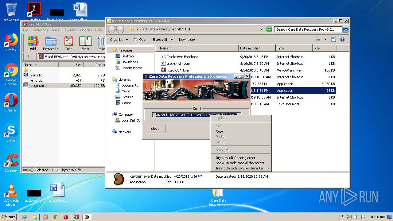The image size is (393, 221).
Task: Click the search magnifier in Explorer
Action: click(345, 29)
